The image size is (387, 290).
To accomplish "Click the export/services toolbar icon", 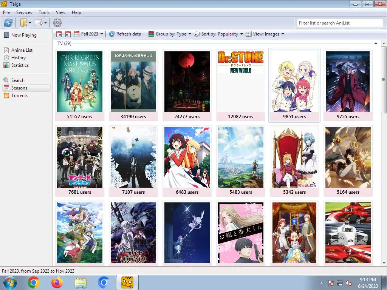I will (x=39, y=23).
